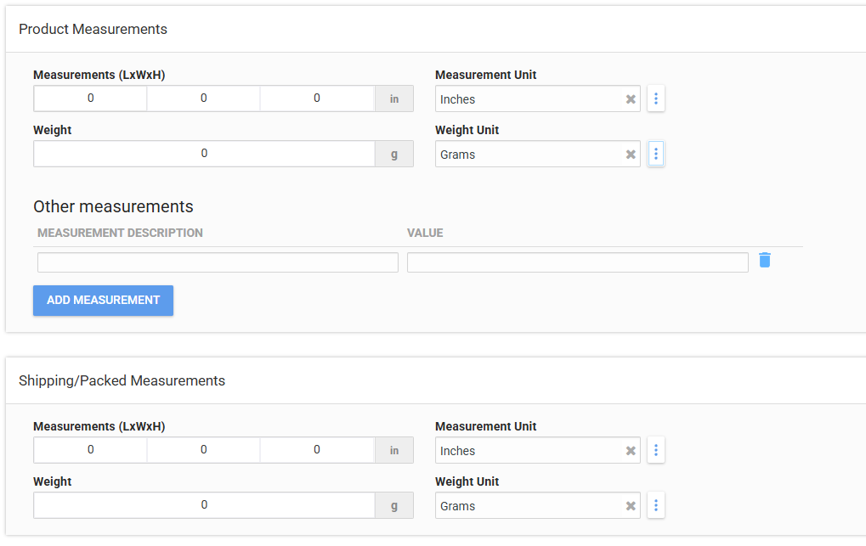Click the other measurement Value field

(x=577, y=262)
